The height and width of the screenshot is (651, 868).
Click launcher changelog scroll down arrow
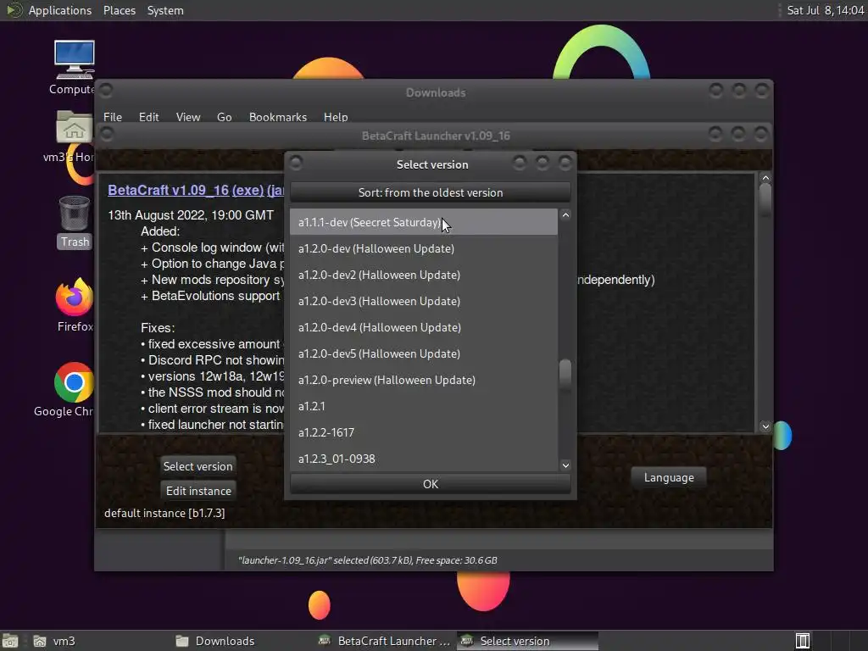[x=765, y=426]
